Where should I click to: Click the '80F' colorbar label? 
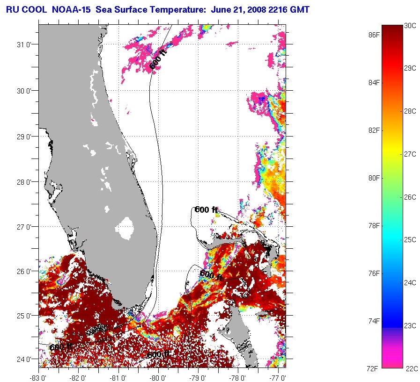click(x=374, y=178)
